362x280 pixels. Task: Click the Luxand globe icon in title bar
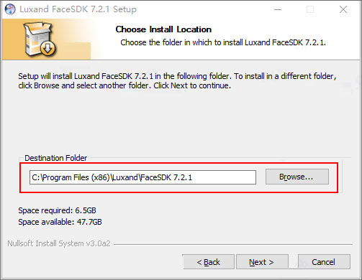(10, 9)
